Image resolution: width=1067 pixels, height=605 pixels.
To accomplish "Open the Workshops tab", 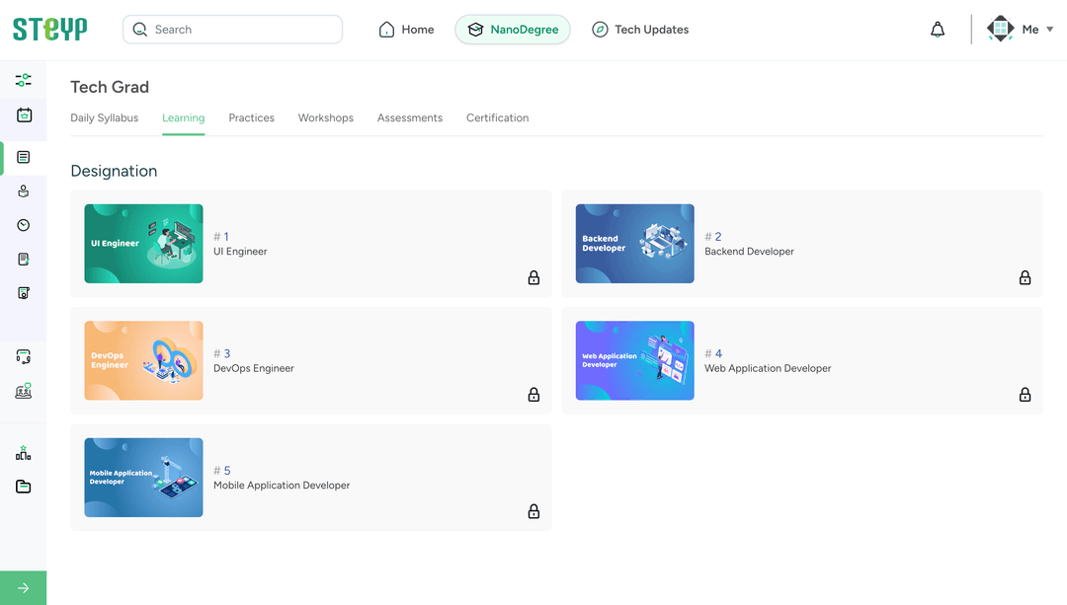I will 325,117.
